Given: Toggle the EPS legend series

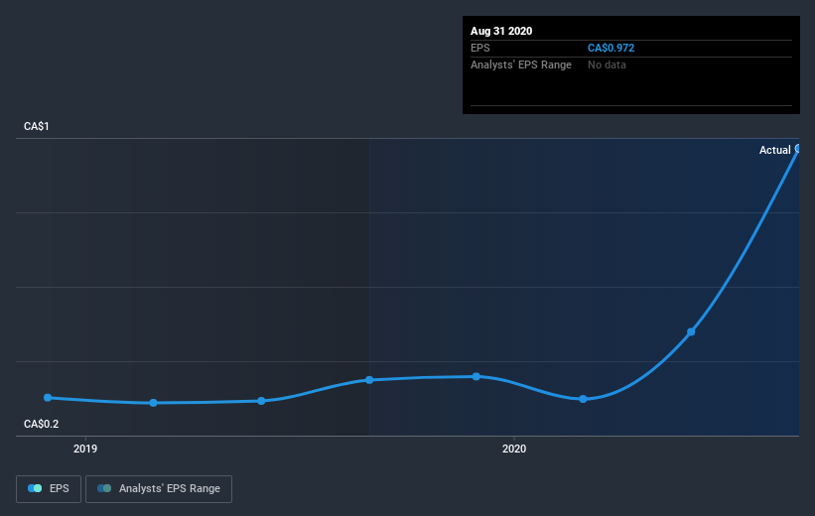Looking at the screenshot, I should (49, 489).
